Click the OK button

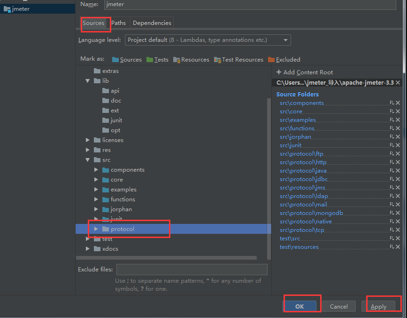(x=299, y=306)
